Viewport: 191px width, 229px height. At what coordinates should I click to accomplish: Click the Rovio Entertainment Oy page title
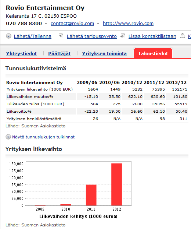coord(45,8)
